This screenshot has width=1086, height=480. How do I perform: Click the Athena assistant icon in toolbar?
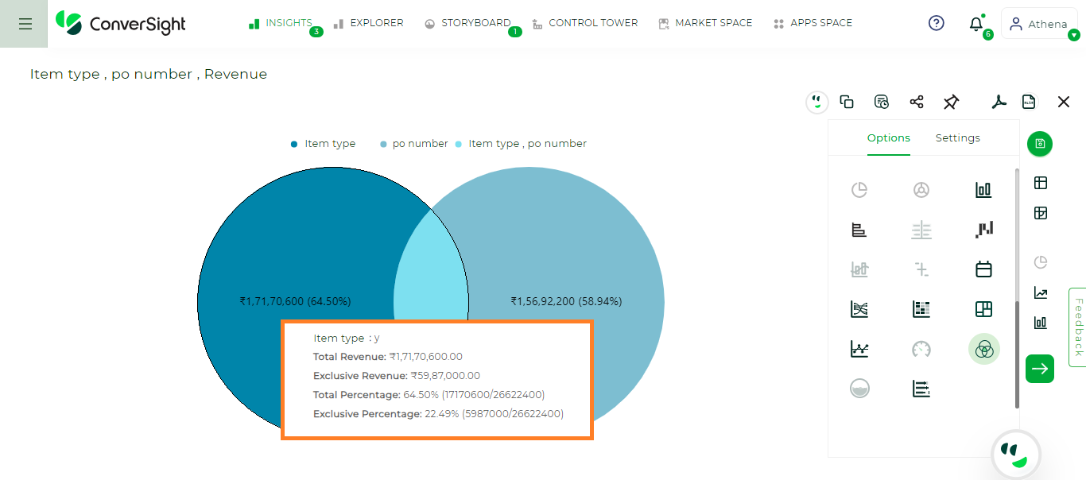(817, 102)
